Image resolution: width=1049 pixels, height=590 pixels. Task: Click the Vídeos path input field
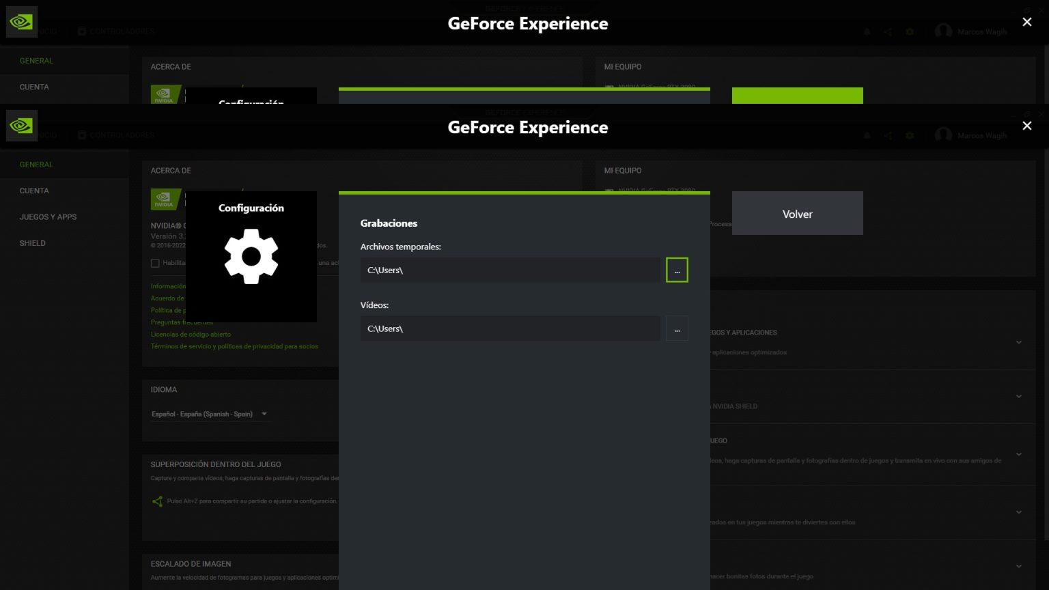coord(510,328)
